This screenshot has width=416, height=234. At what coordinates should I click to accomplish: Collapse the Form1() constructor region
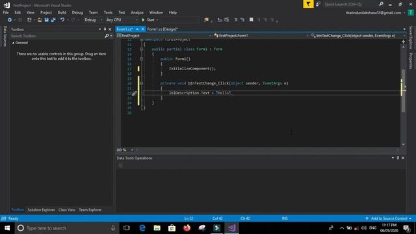pyautogui.click(x=142, y=59)
